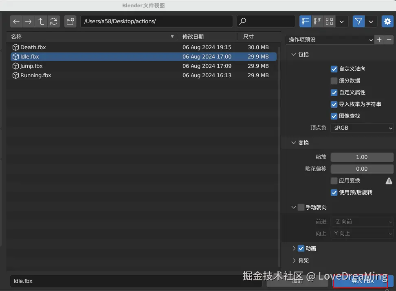The height and width of the screenshot is (291, 396).
Task: Switch to vertical list display mode
Action: coord(305,22)
